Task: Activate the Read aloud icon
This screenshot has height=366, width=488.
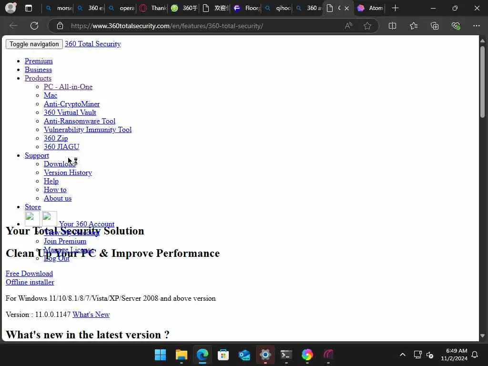Action: click(x=348, y=26)
